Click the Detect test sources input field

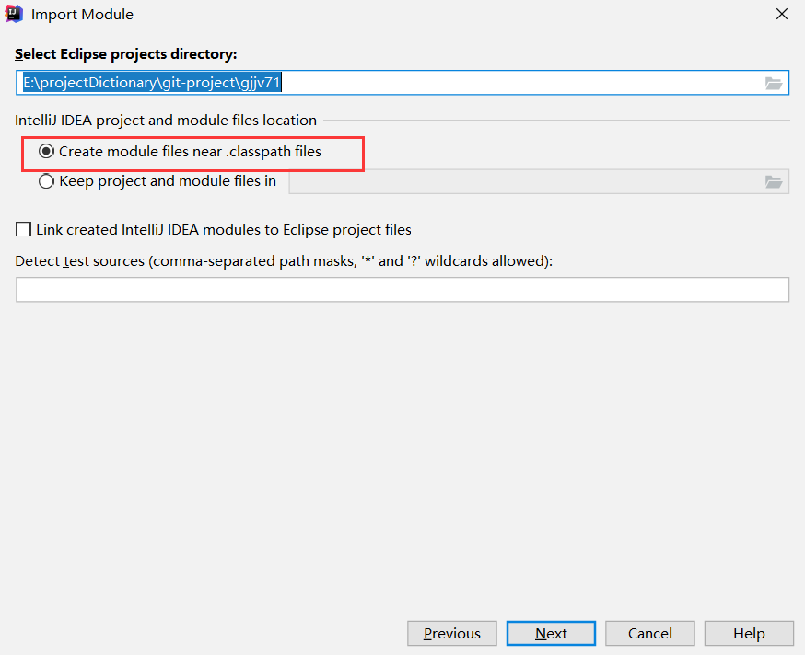tap(402, 290)
